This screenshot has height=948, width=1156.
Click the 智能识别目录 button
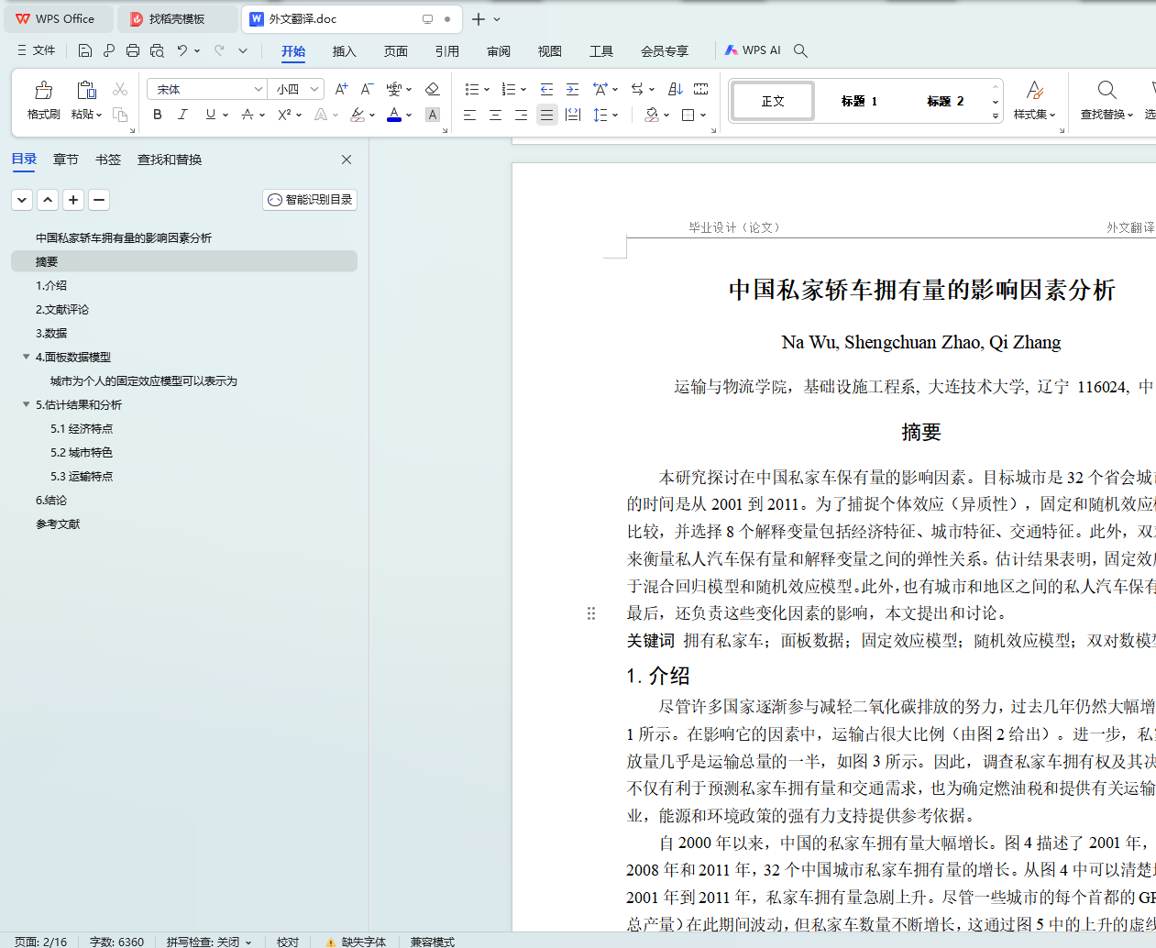[x=310, y=200]
